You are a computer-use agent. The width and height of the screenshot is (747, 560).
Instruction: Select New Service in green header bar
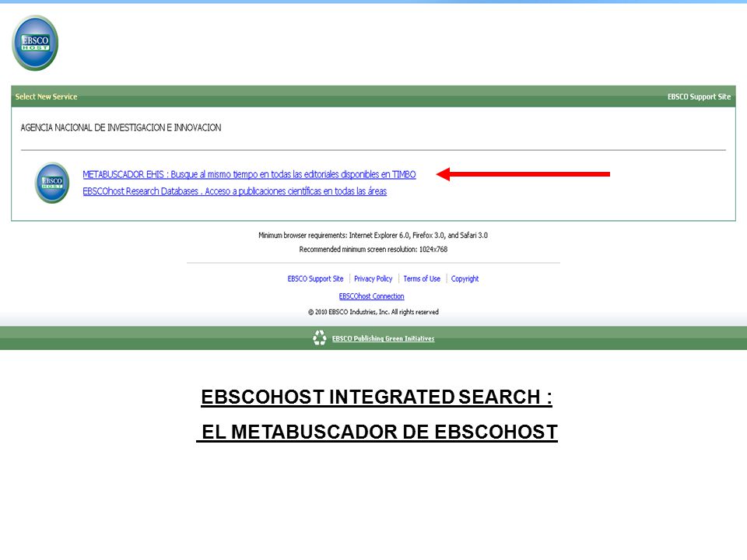[46, 96]
